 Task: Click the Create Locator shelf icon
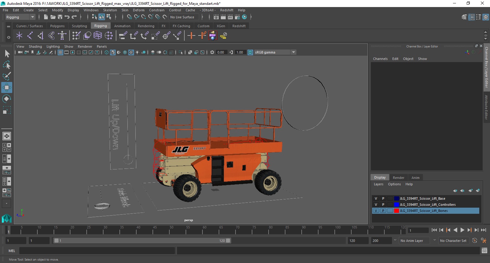19,36
